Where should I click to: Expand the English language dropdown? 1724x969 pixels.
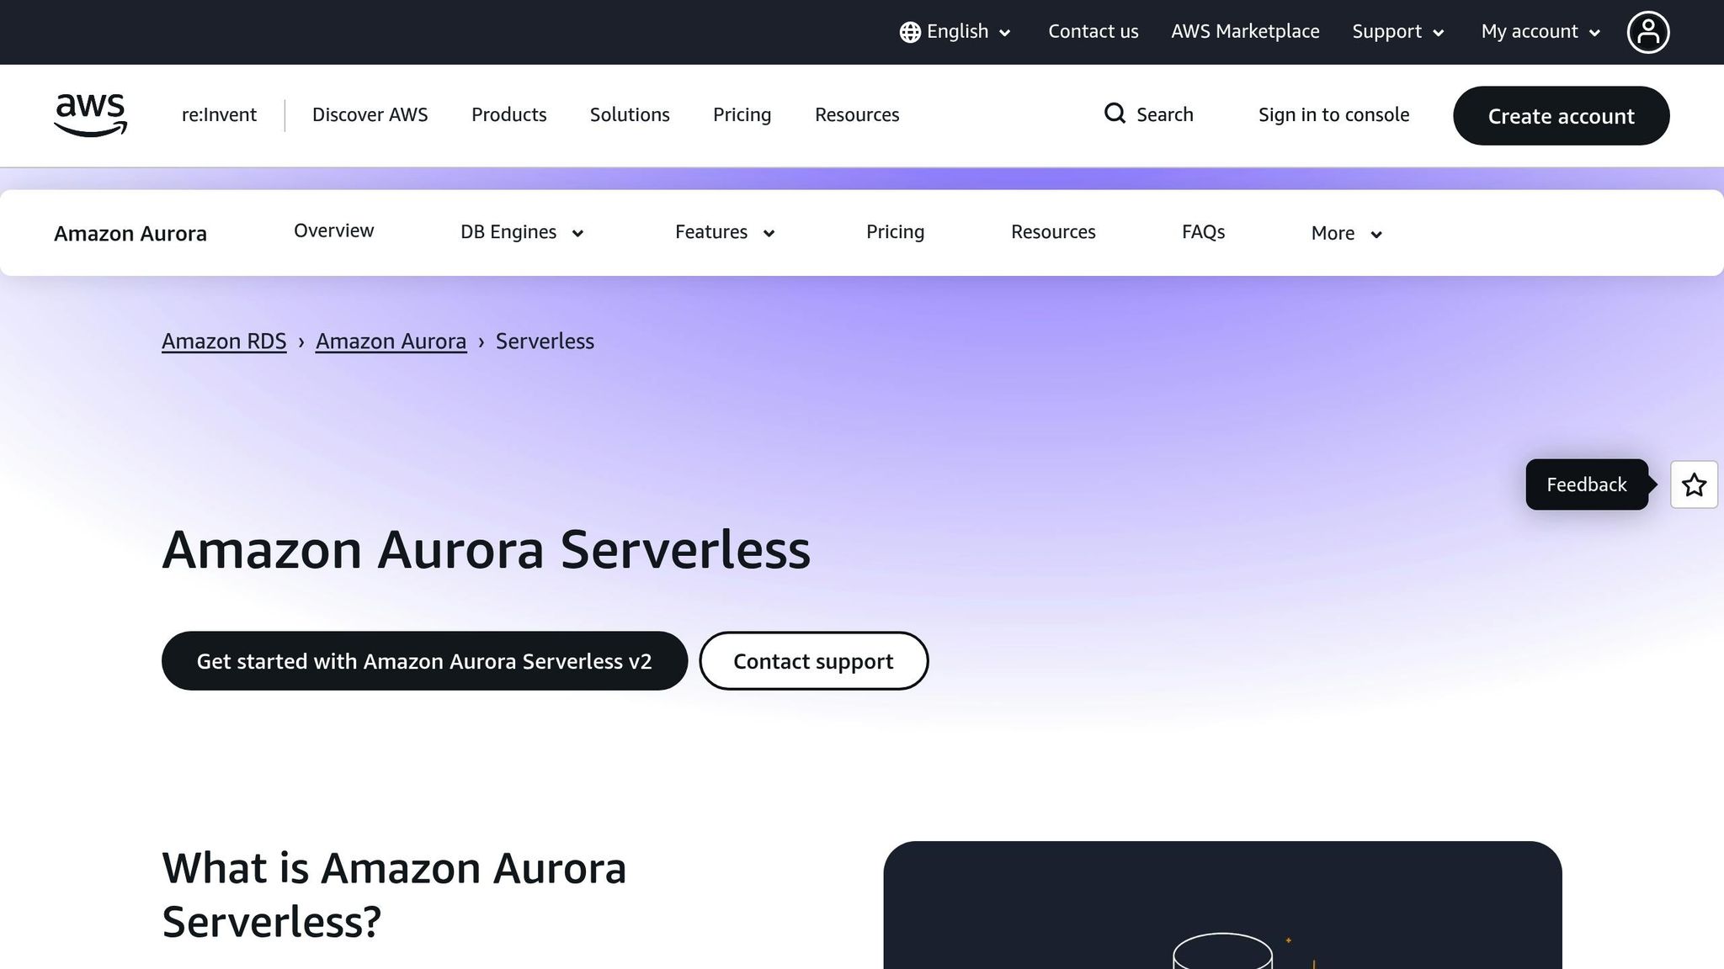pos(957,31)
